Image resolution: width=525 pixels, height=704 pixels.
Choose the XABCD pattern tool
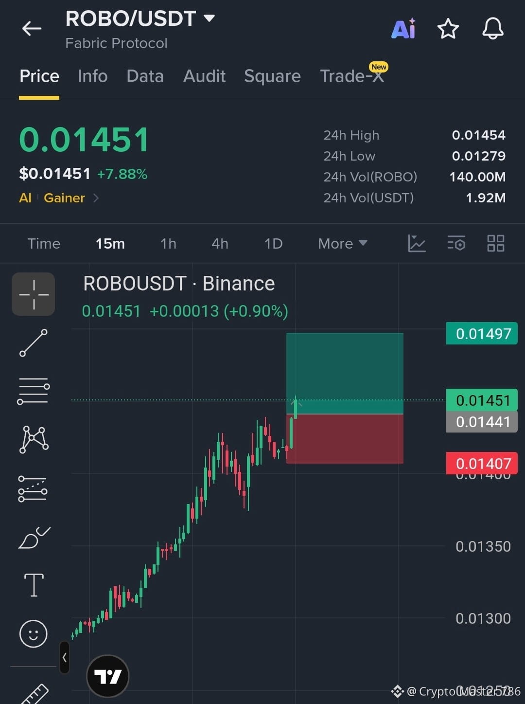pos(34,439)
